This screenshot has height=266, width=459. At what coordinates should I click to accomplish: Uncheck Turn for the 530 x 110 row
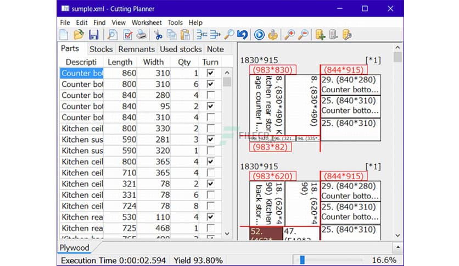tap(210, 217)
